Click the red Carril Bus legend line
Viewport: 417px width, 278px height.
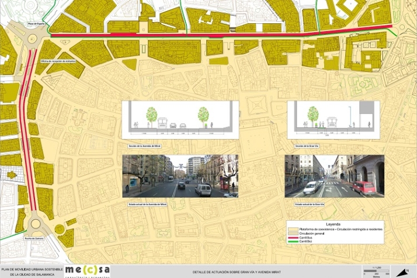(x=294, y=238)
